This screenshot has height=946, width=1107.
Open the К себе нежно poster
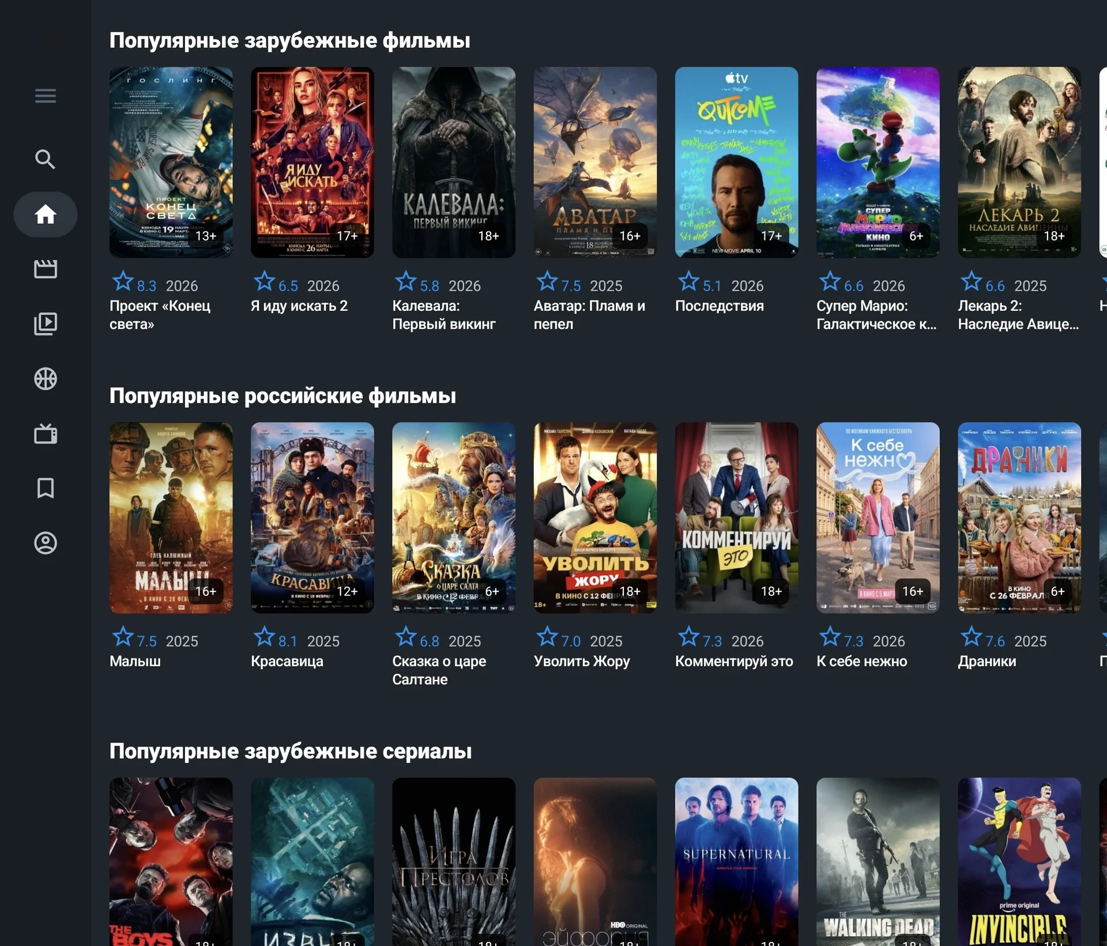point(878,517)
